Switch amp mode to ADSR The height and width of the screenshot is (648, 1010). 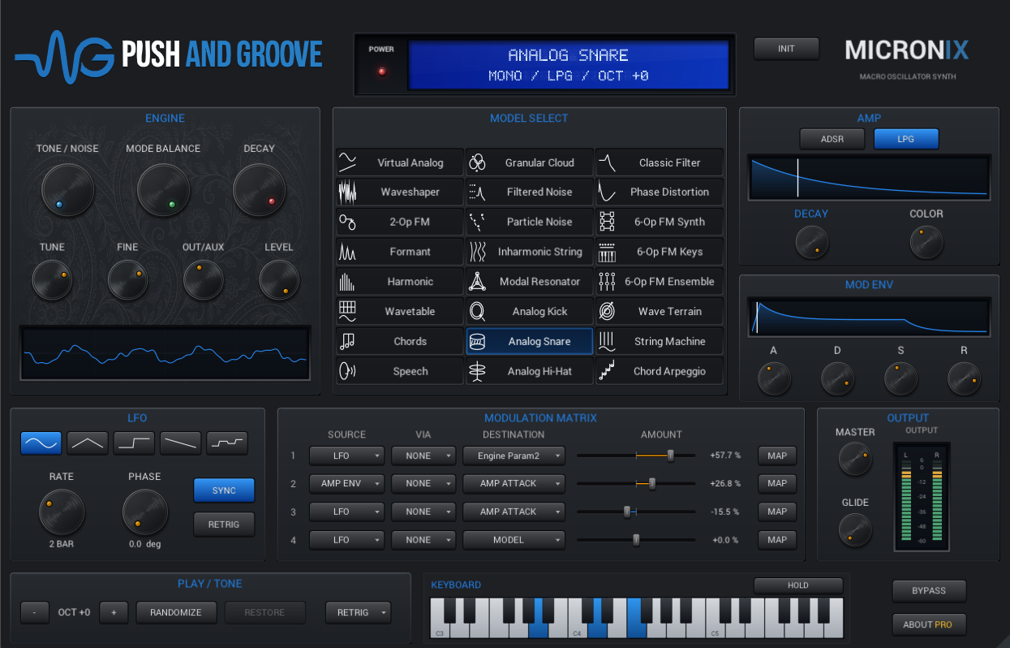(x=832, y=139)
